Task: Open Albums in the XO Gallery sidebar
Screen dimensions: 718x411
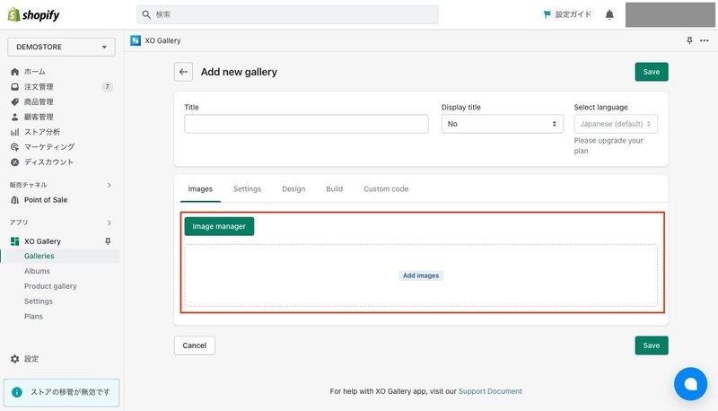Action: click(37, 271)
